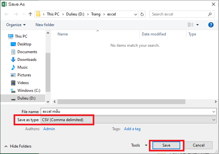
Task: Sort files by Date modified column
Action: (154, 34)
